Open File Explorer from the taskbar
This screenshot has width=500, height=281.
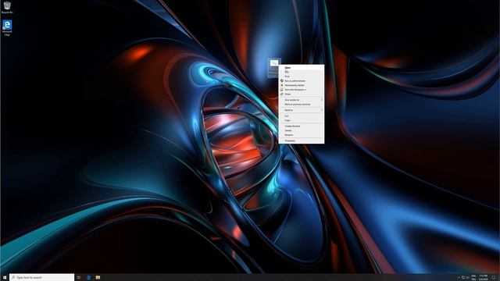98,278
